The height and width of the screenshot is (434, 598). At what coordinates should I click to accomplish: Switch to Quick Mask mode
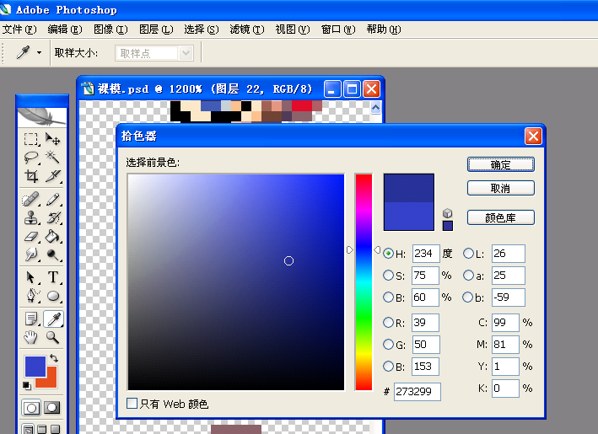(x=52, y=408)
